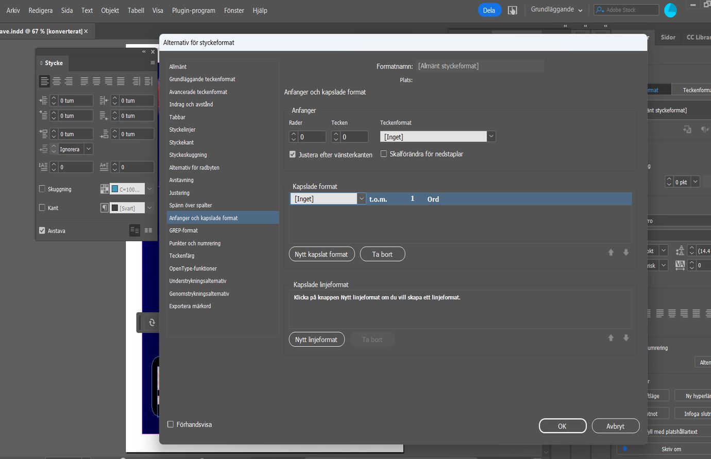Open the Plugin-program menu
This screenshot has height=459, width=711.
point(194,10)
